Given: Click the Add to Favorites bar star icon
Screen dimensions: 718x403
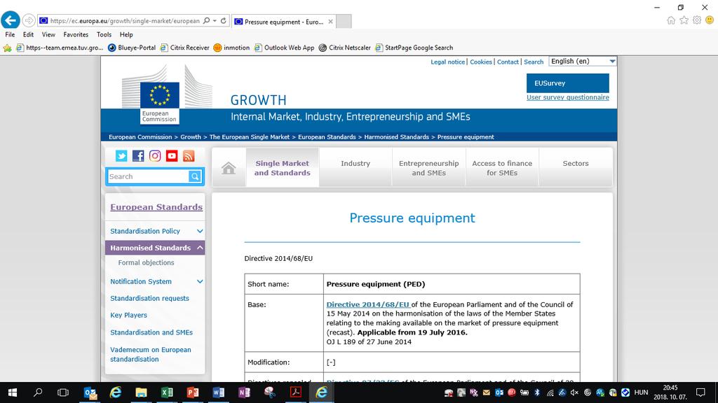Looking at the screenshot, I should (7, 48).
